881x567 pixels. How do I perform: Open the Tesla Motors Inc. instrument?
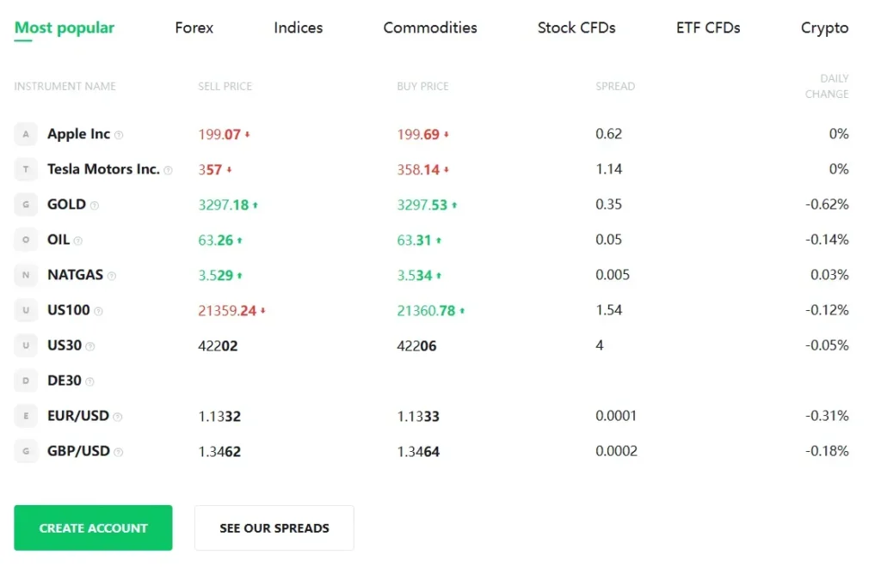click(103, 169)
